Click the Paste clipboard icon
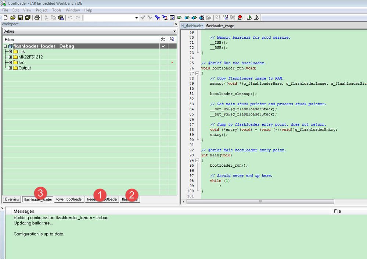This screenshot has height=259, width=367. (x=61, y=18)
